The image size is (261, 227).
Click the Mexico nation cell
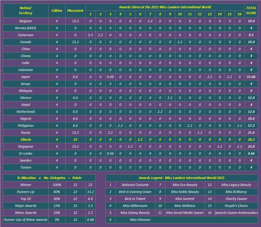pos(26,98)
